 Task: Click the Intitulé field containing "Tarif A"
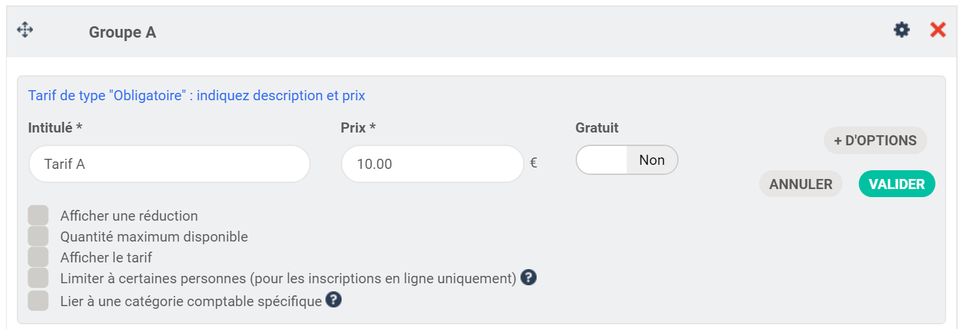[169, 163]
